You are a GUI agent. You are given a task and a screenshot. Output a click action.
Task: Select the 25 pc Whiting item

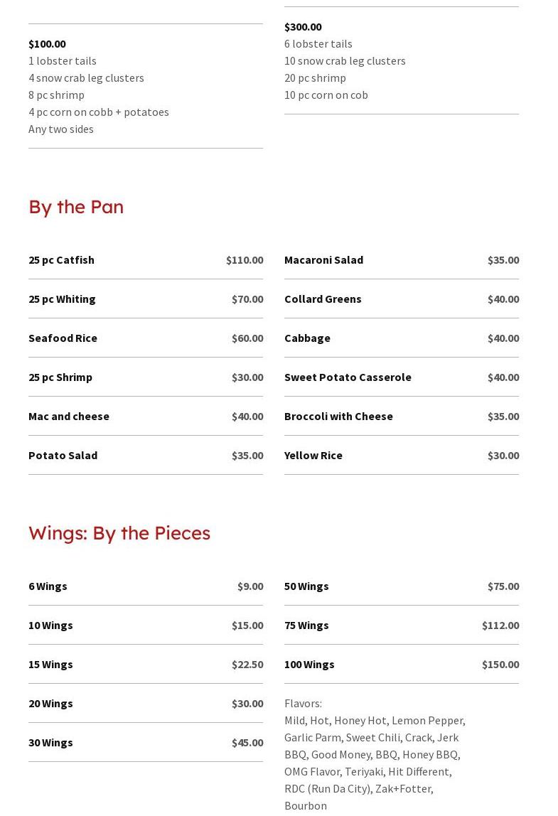[x=62, y=299]
